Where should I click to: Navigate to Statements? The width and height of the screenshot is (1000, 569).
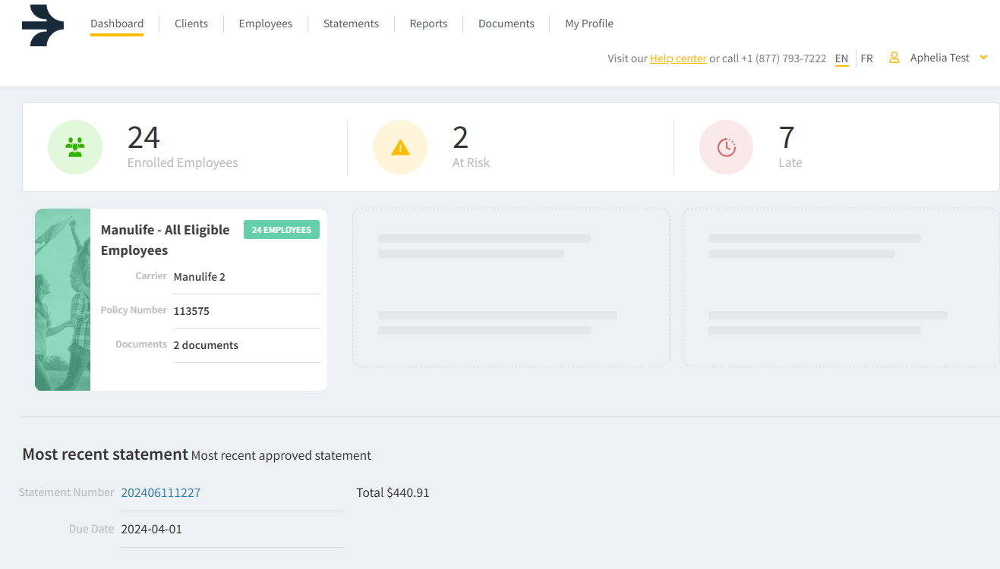pos(351,24)
